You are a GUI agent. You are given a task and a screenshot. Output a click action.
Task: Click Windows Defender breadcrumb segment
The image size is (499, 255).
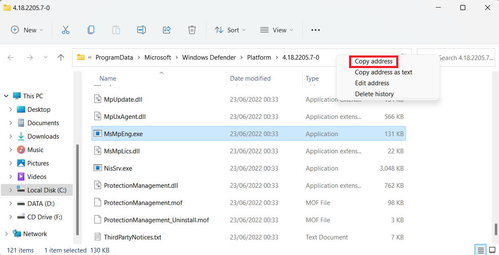pyautogui.click(x=209, y=58)
